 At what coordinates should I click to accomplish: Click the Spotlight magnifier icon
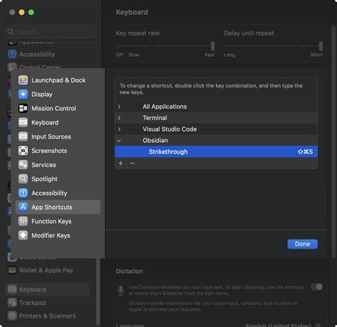click(23, 179)
